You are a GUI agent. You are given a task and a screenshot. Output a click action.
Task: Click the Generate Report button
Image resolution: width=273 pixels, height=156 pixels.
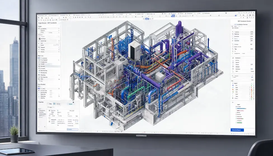pos(237,130)
